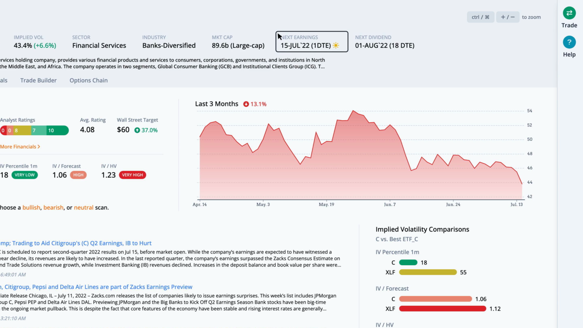Click the Next Dividend 01-AUG'22 value
The width and height of the screenshot is (583, 328).
(x=385, y=45)
